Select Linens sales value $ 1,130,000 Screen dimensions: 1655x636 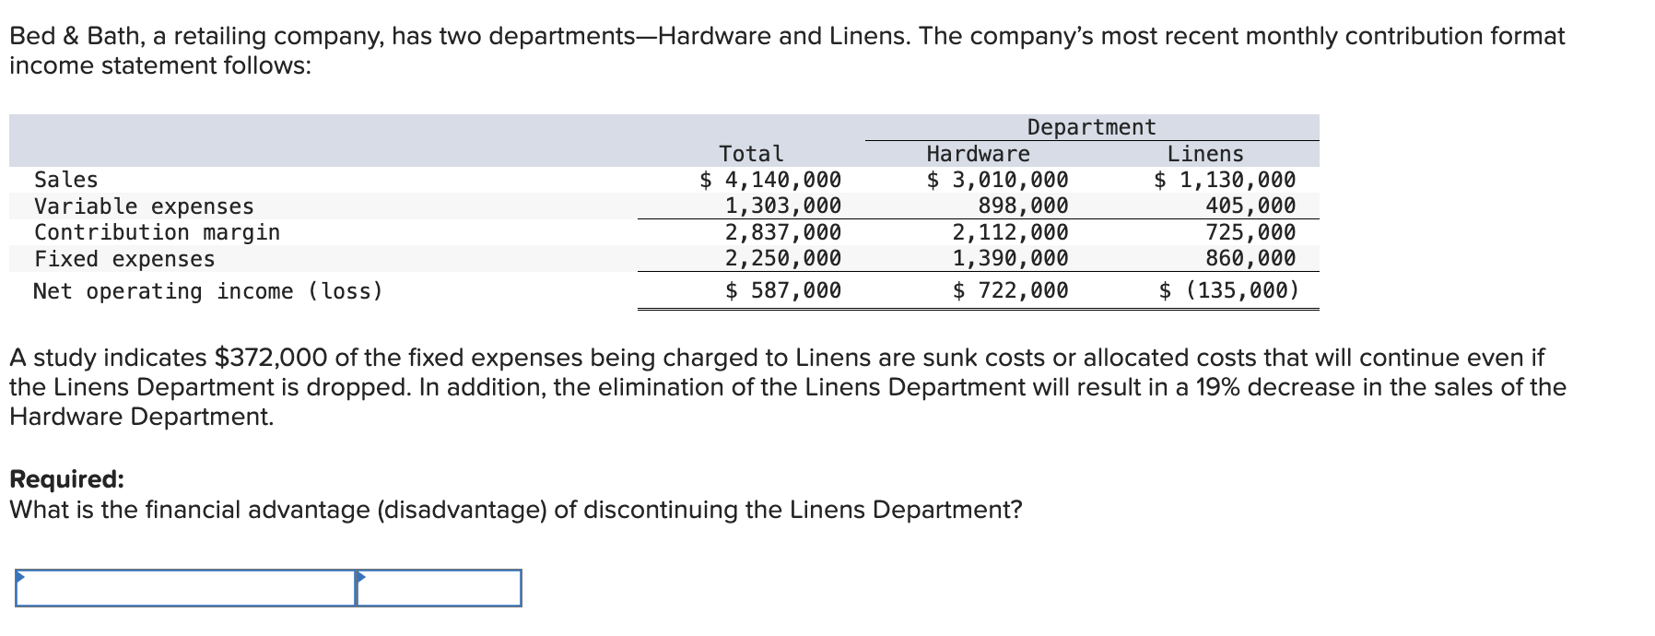click(x=1225, y=180)
